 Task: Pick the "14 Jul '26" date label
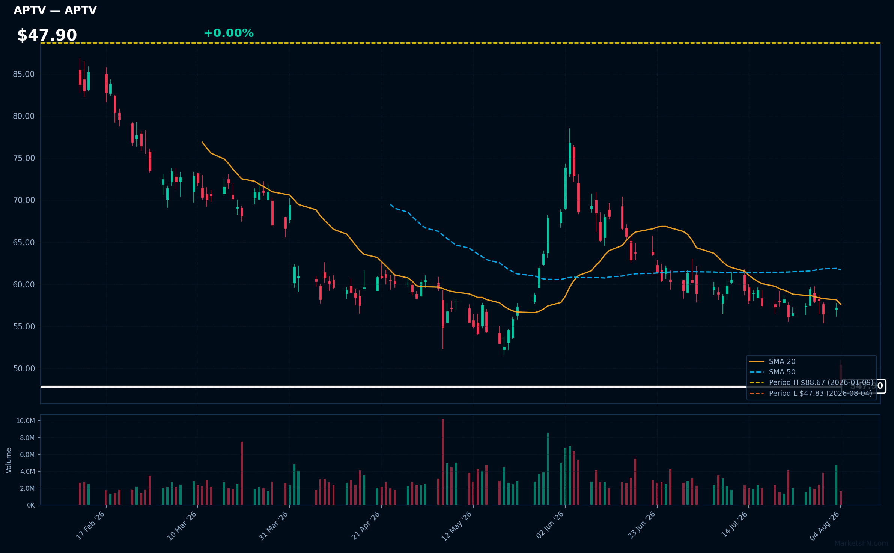click(x=734, y=525)
